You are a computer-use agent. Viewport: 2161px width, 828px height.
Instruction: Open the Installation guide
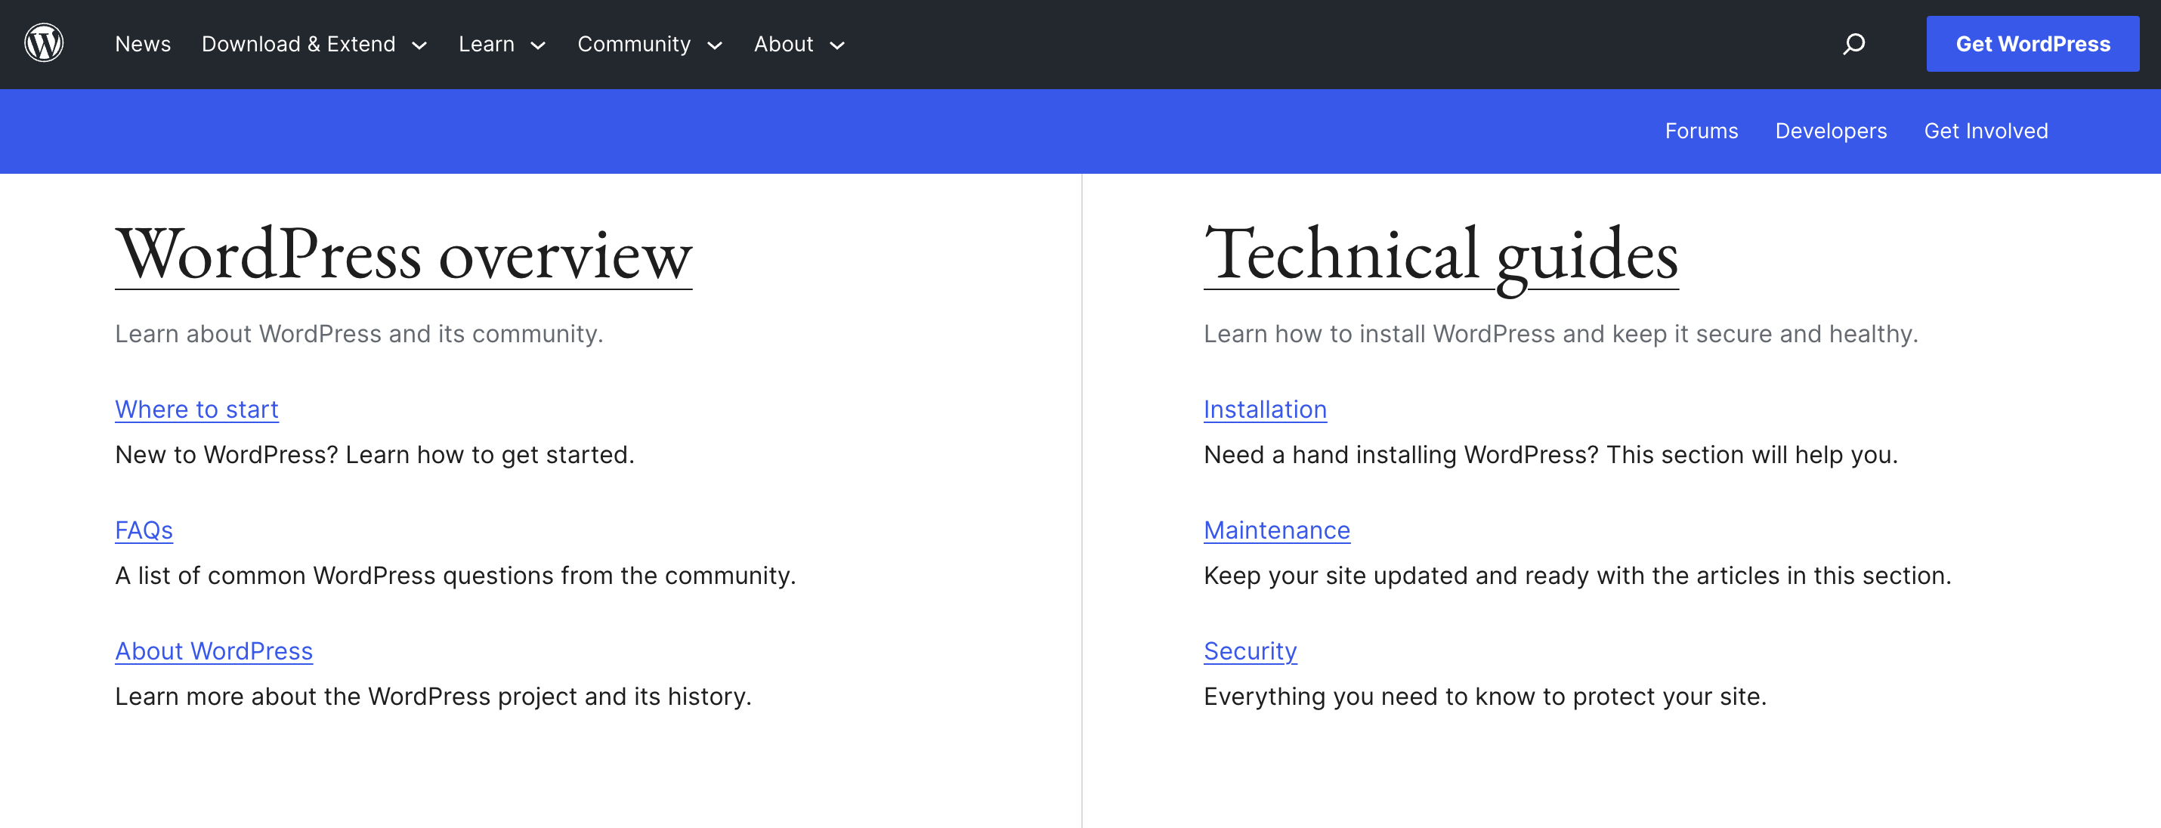click(x=1265, y=409)
